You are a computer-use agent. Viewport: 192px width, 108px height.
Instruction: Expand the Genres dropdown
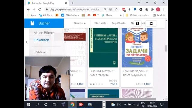[x=80, y=23]
